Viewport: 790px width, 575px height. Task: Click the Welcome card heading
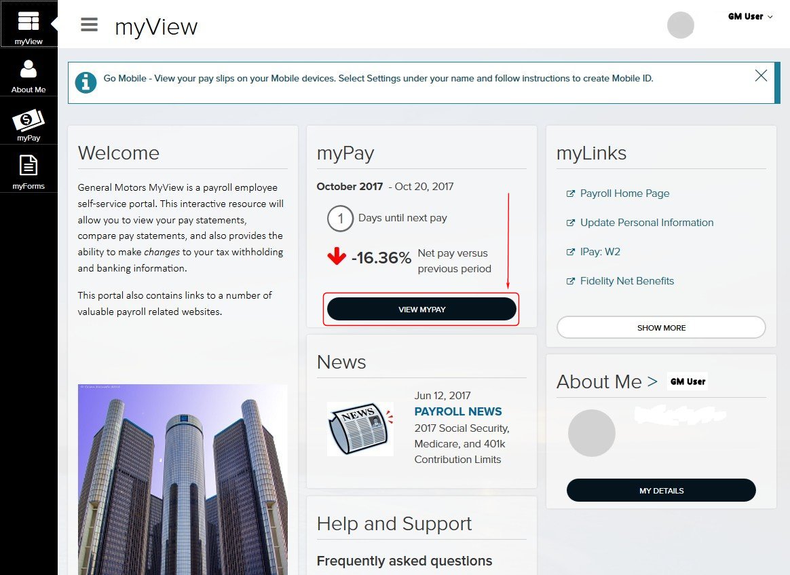(x=118, y=153)
